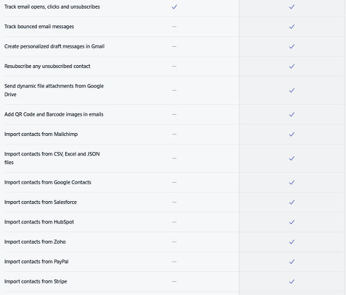
Task: Click the shaded-column checkmark for Import from Google Contacts
Action: tap(292, 183)
